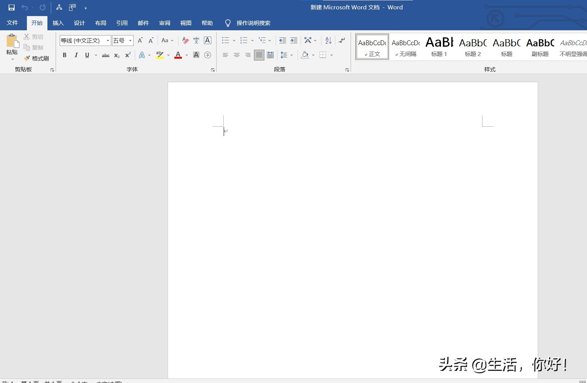Image resolution: width=587 pixels, height=383 pixels.
Task: Switch to the 设计 tab
Action: click(80, 23)
